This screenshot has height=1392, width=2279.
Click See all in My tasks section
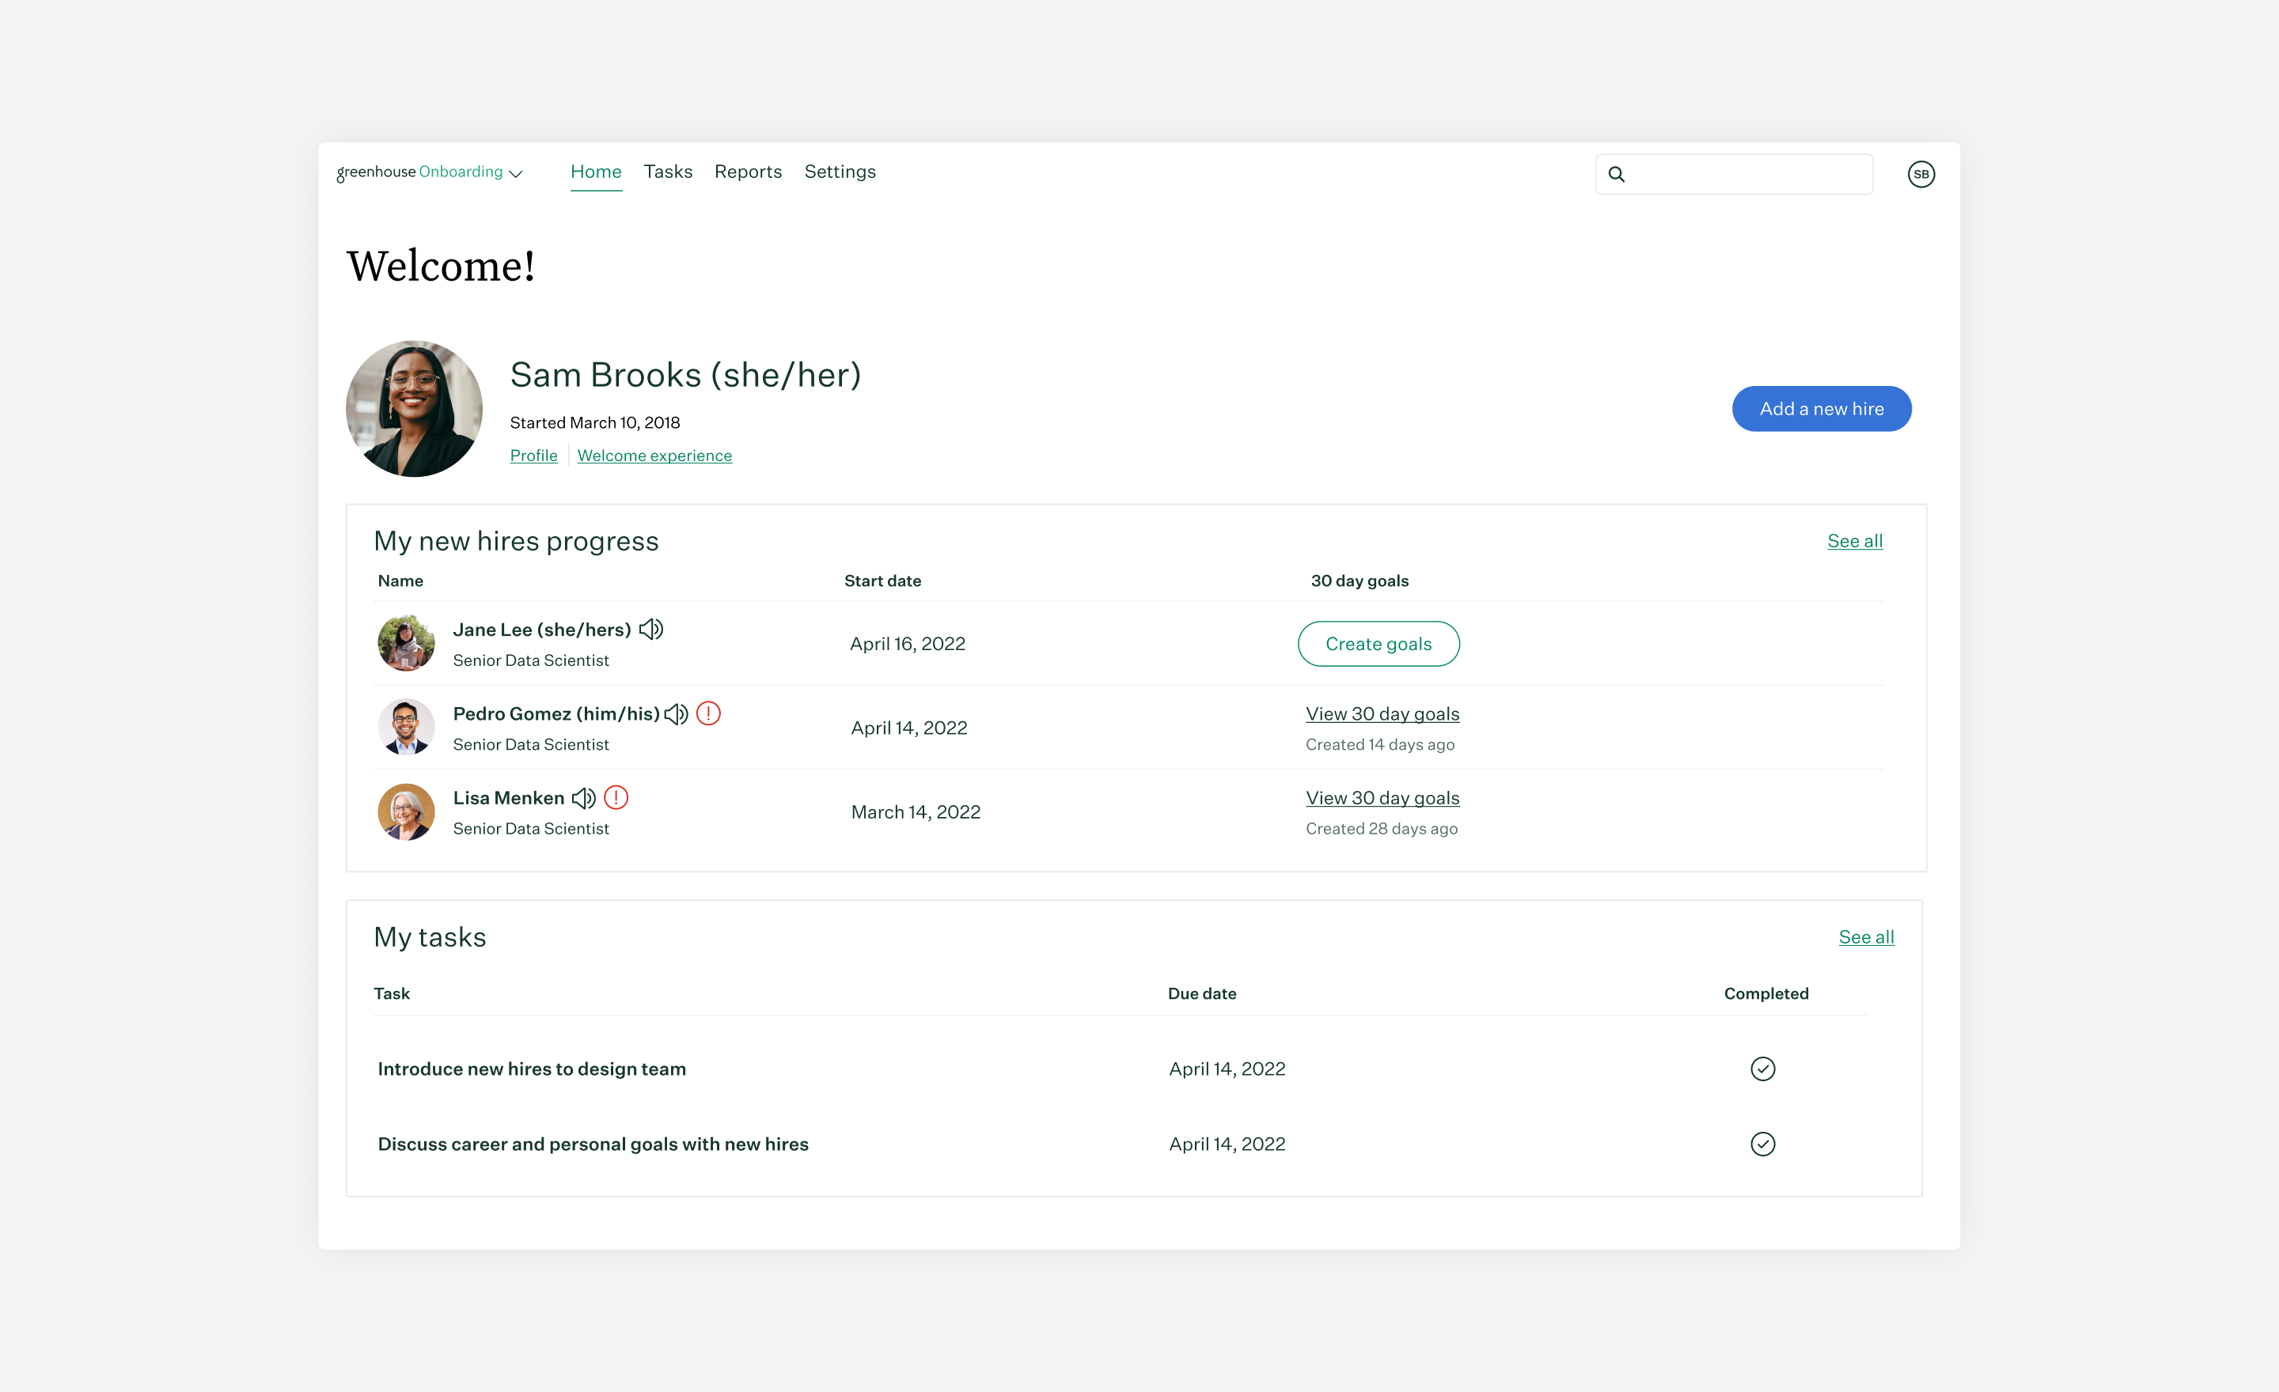coord(1866,937)
